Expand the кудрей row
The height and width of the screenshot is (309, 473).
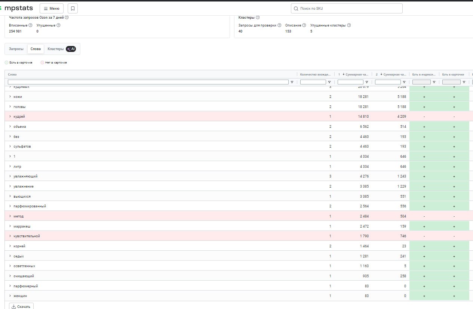point(10,117)
